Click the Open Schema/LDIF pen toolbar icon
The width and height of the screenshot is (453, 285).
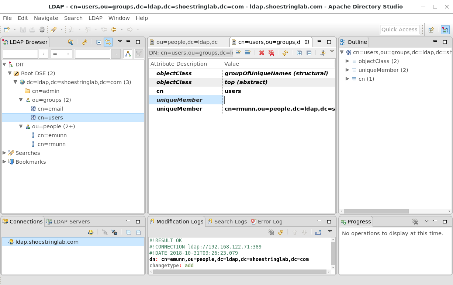[x=54, y=29]
